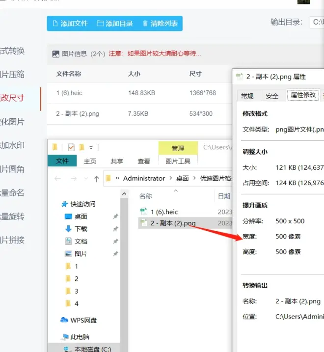This screenshot has height=352, width=324.
Task: Click the up arrow navigation icon
Action: 97,179
